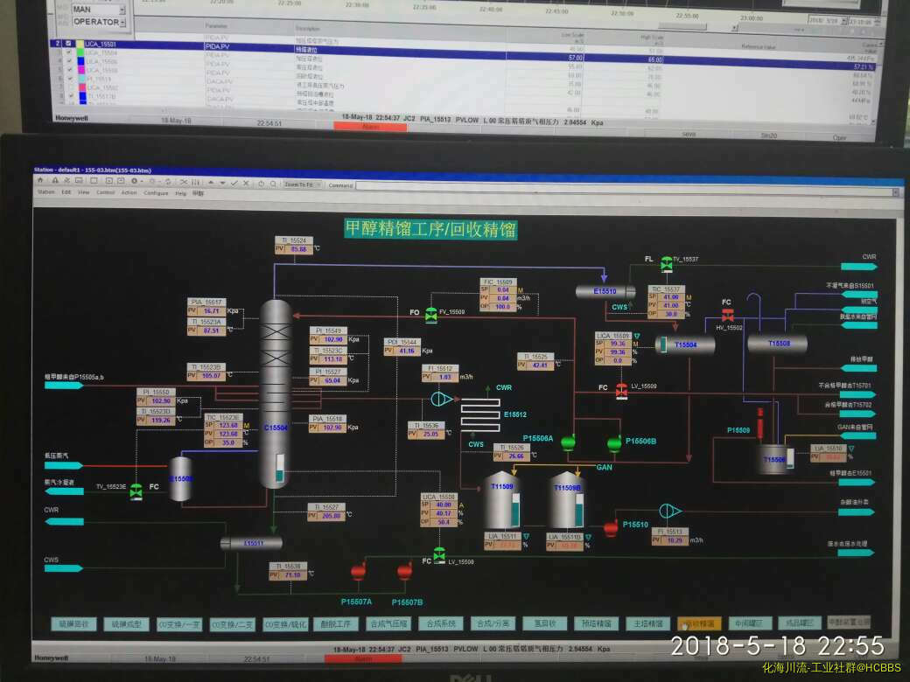This screenshot has width=910, height=682.
Task: Click the P15506B green pump icon
Action: 615,444
